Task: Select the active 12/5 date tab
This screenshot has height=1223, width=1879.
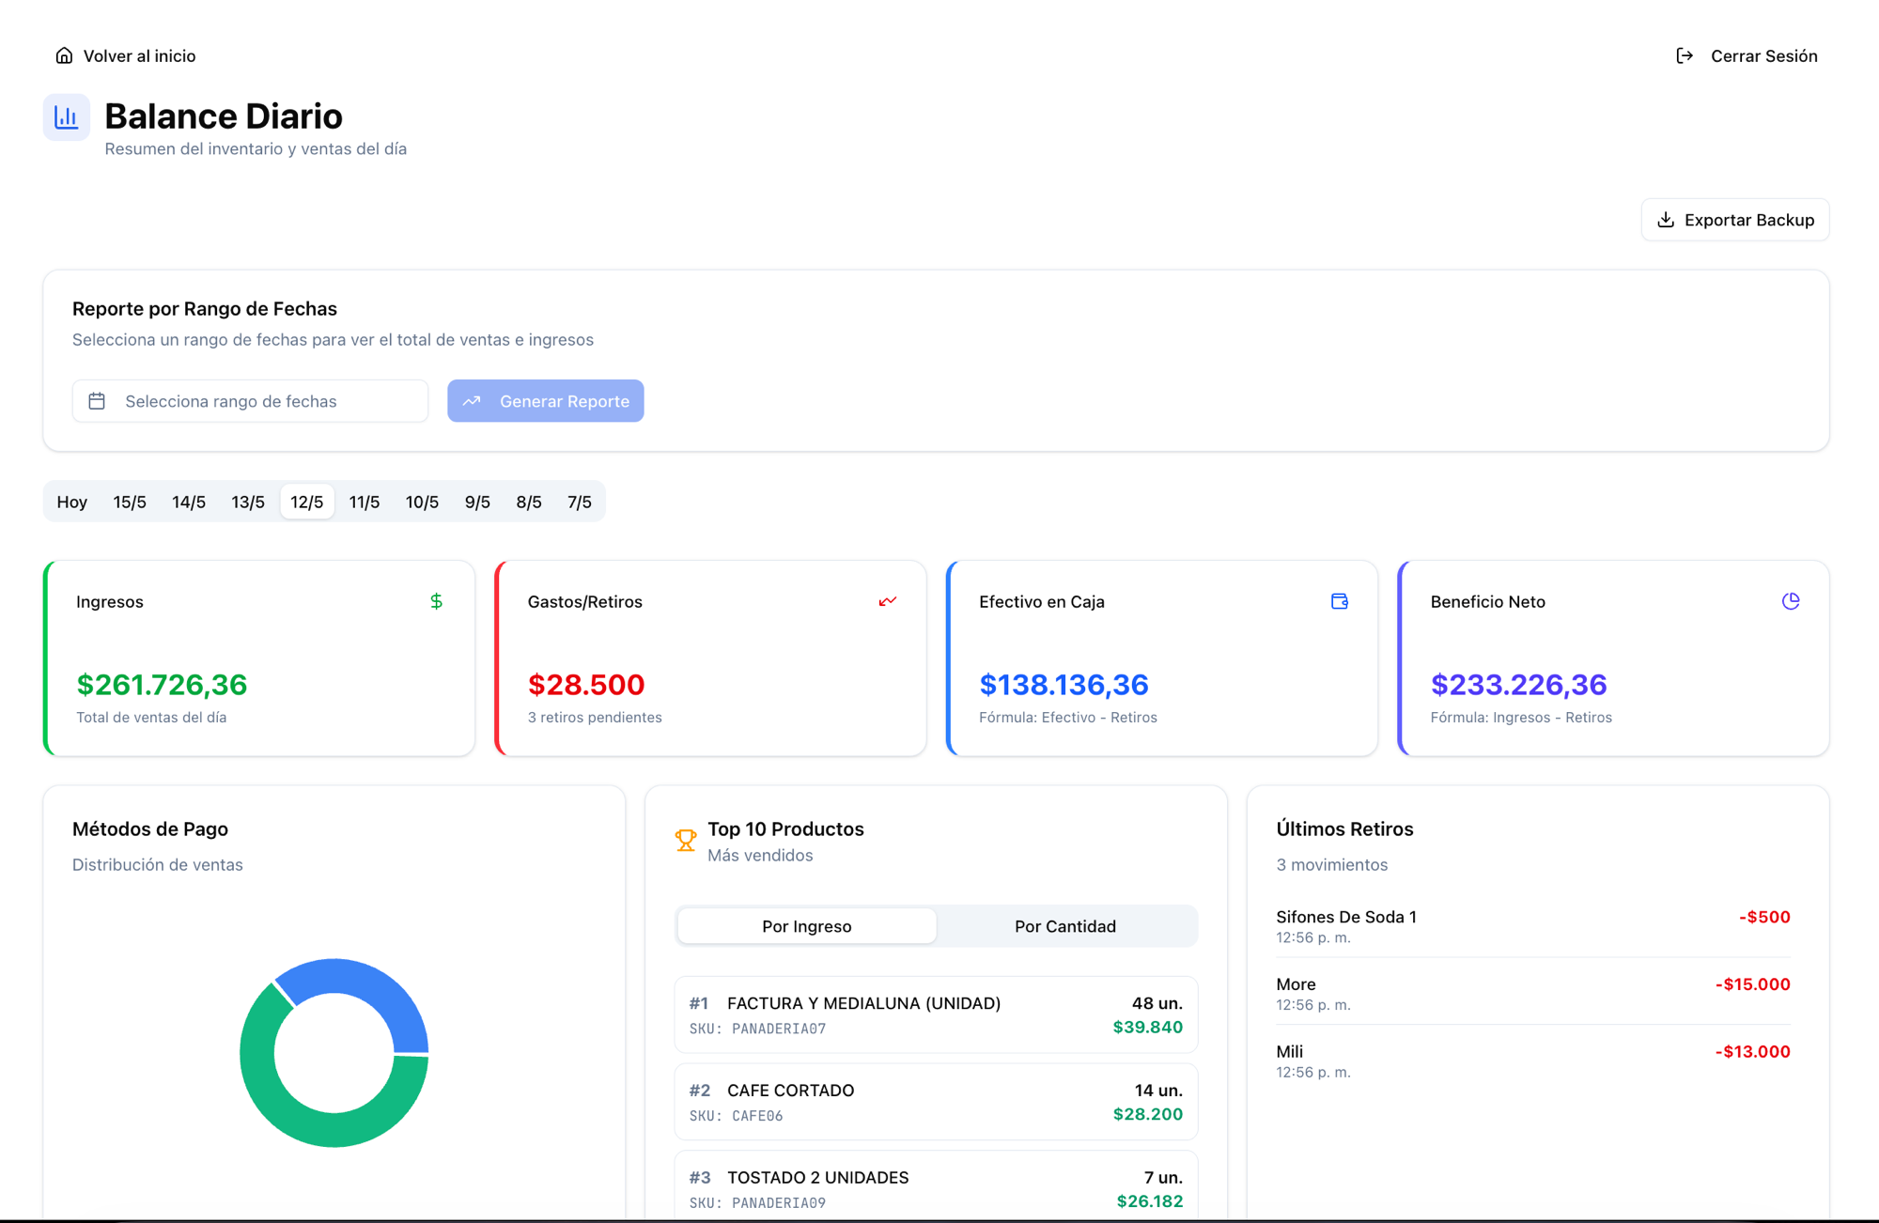Action: [x=307, y=502]
